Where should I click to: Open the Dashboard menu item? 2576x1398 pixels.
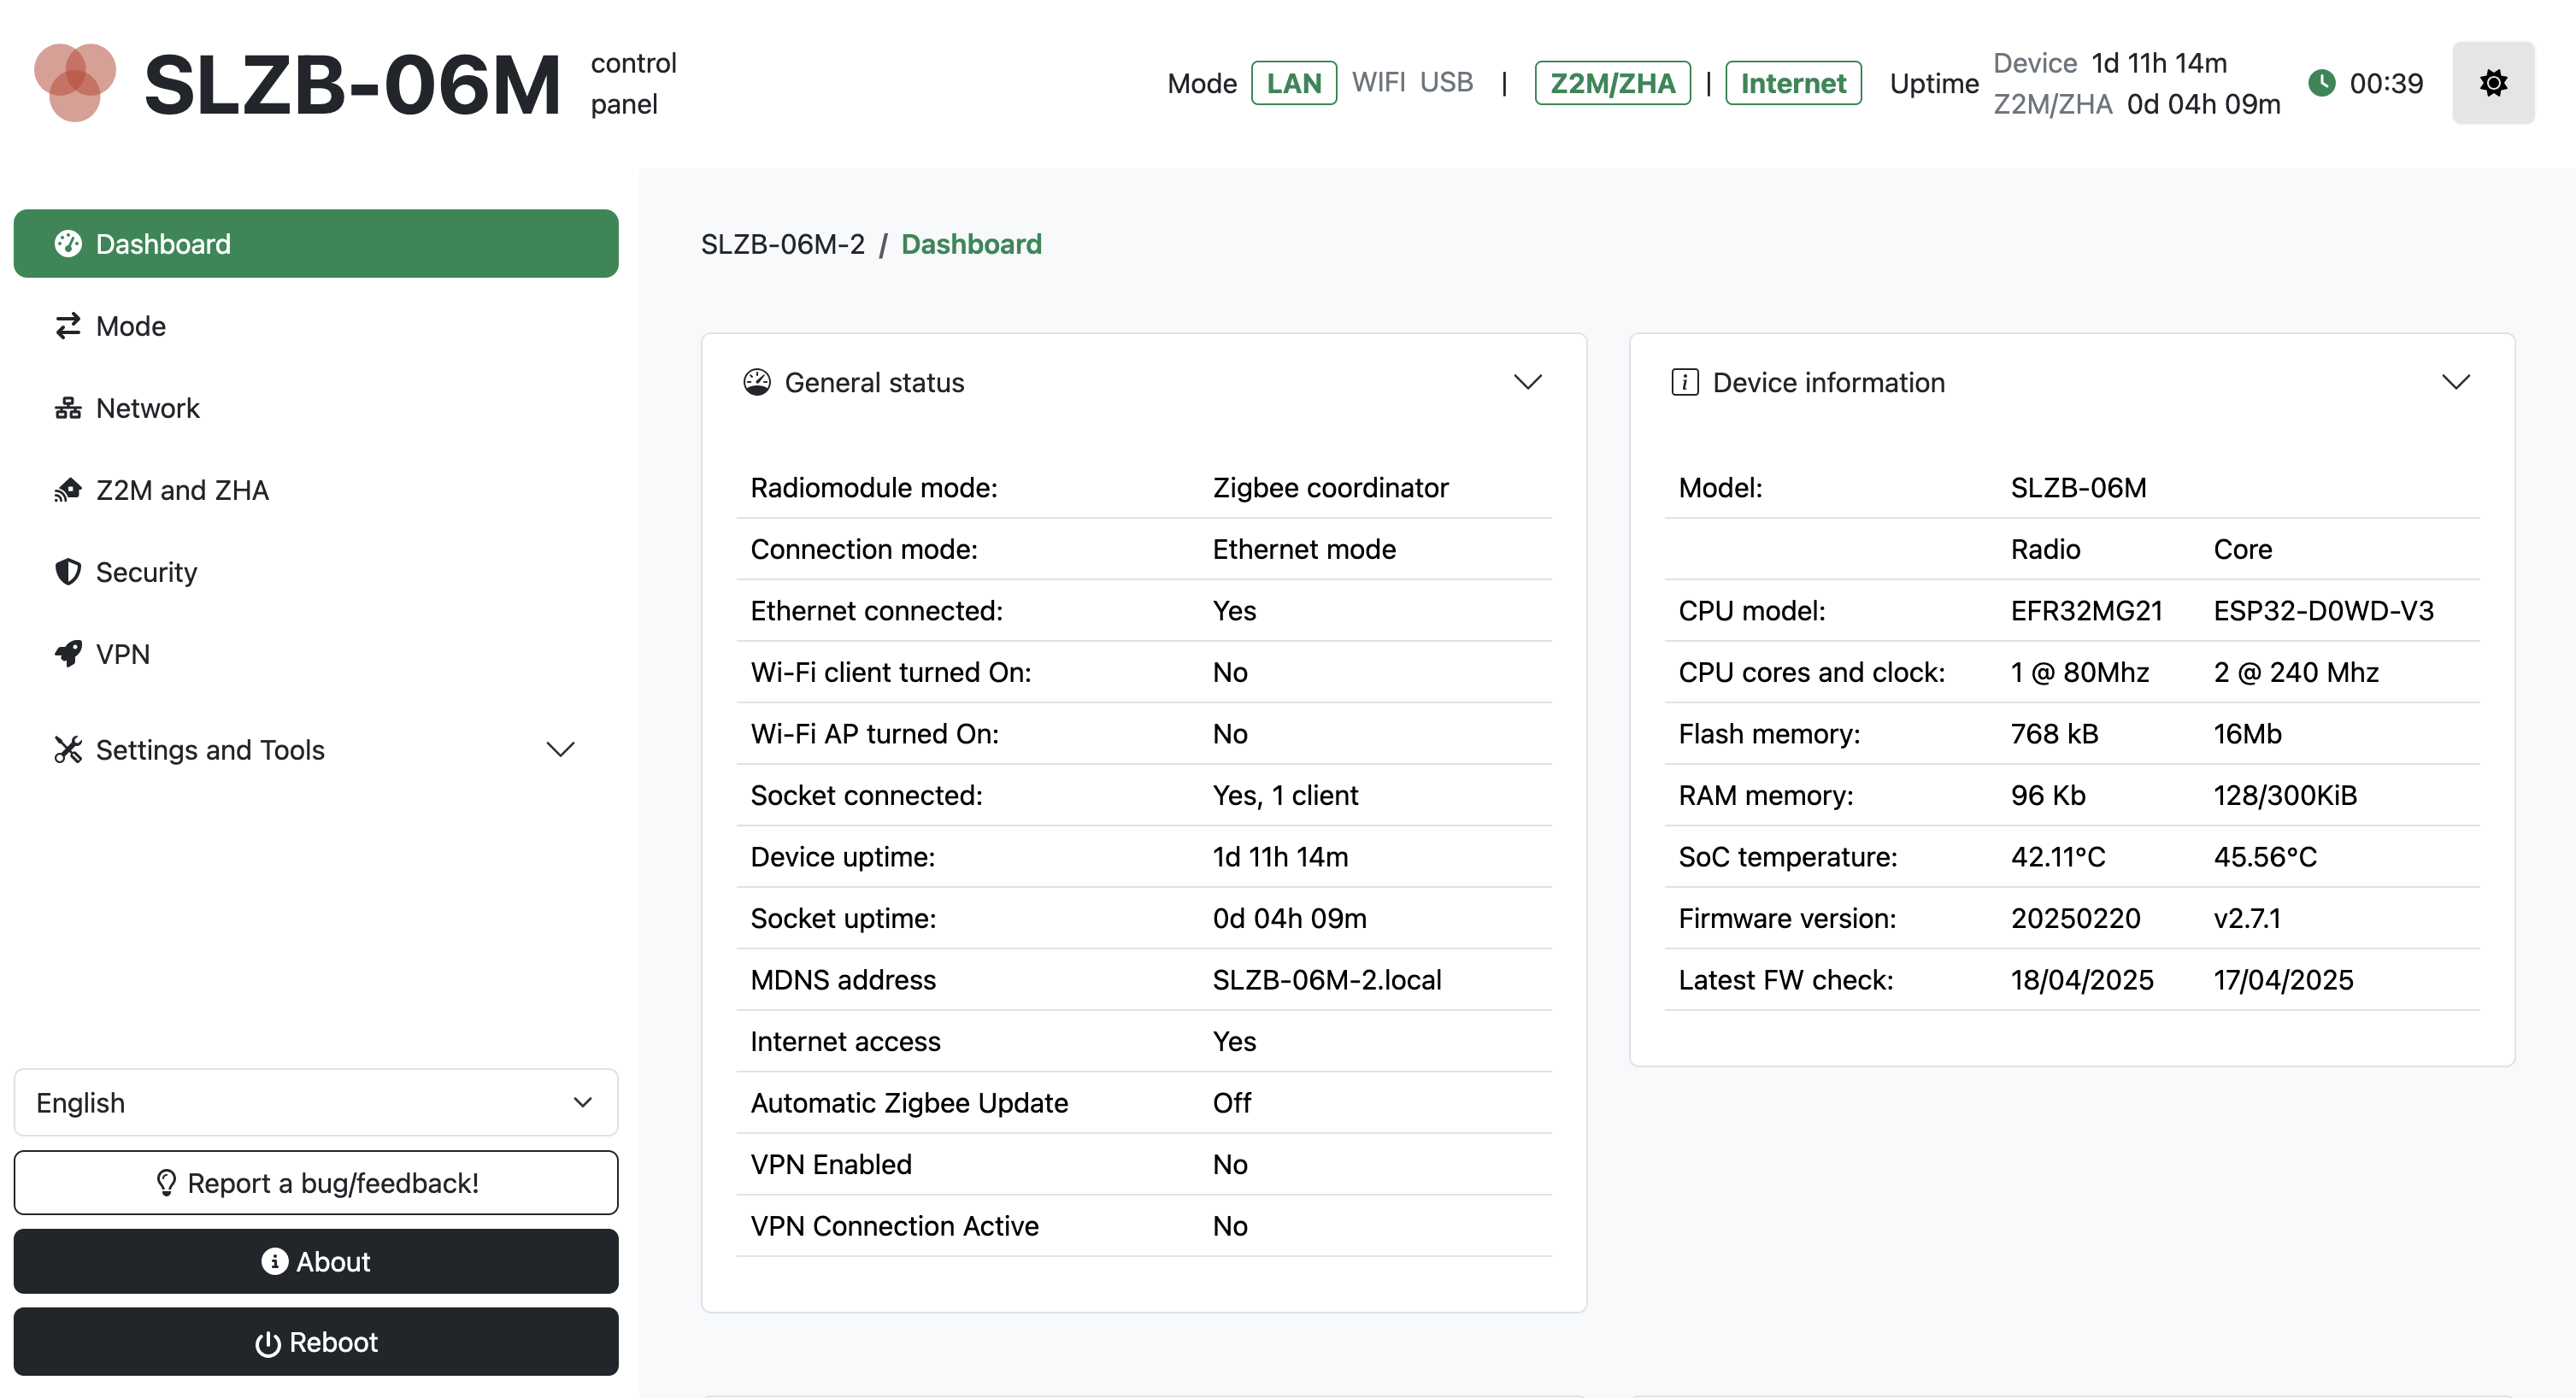(316, 244)
